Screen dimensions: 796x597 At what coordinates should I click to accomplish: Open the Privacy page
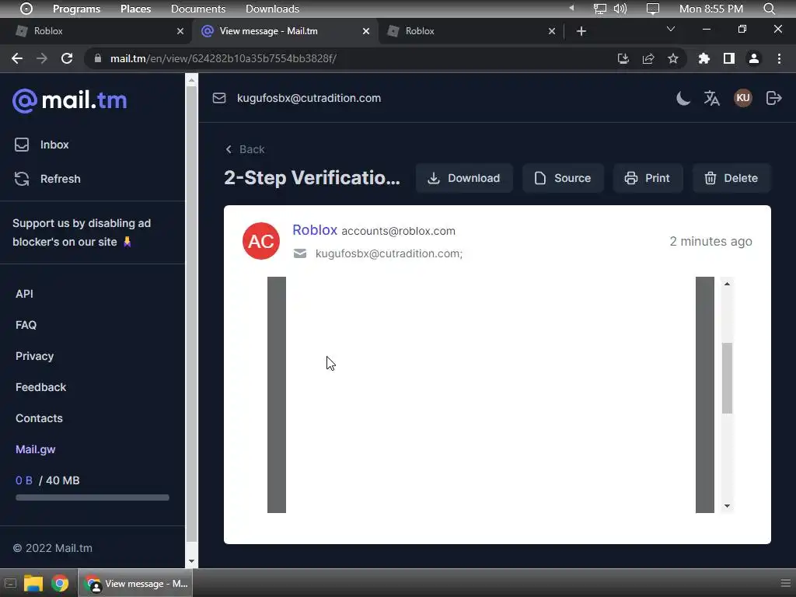tap(34, 356)
